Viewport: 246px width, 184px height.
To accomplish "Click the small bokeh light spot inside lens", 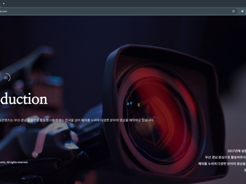I will [x=139, y=104].
